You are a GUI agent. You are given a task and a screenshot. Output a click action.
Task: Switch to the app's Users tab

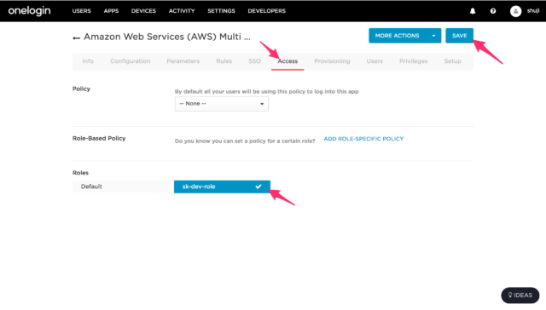pos(375,61)
